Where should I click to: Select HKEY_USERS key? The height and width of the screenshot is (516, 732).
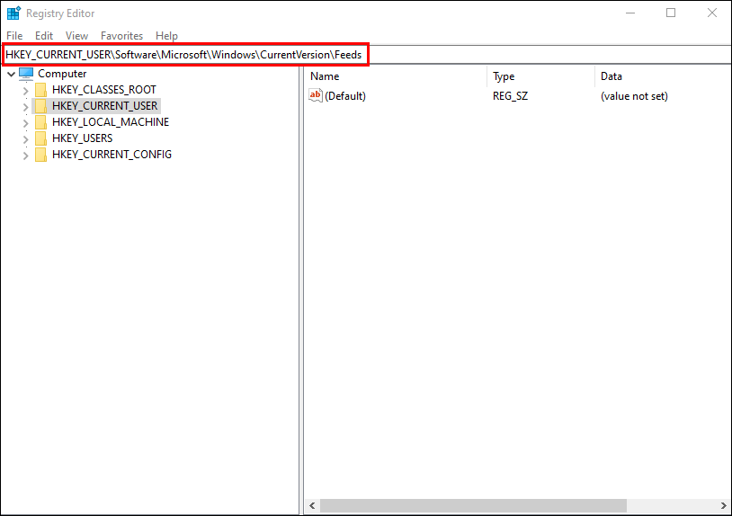point(82,138)
